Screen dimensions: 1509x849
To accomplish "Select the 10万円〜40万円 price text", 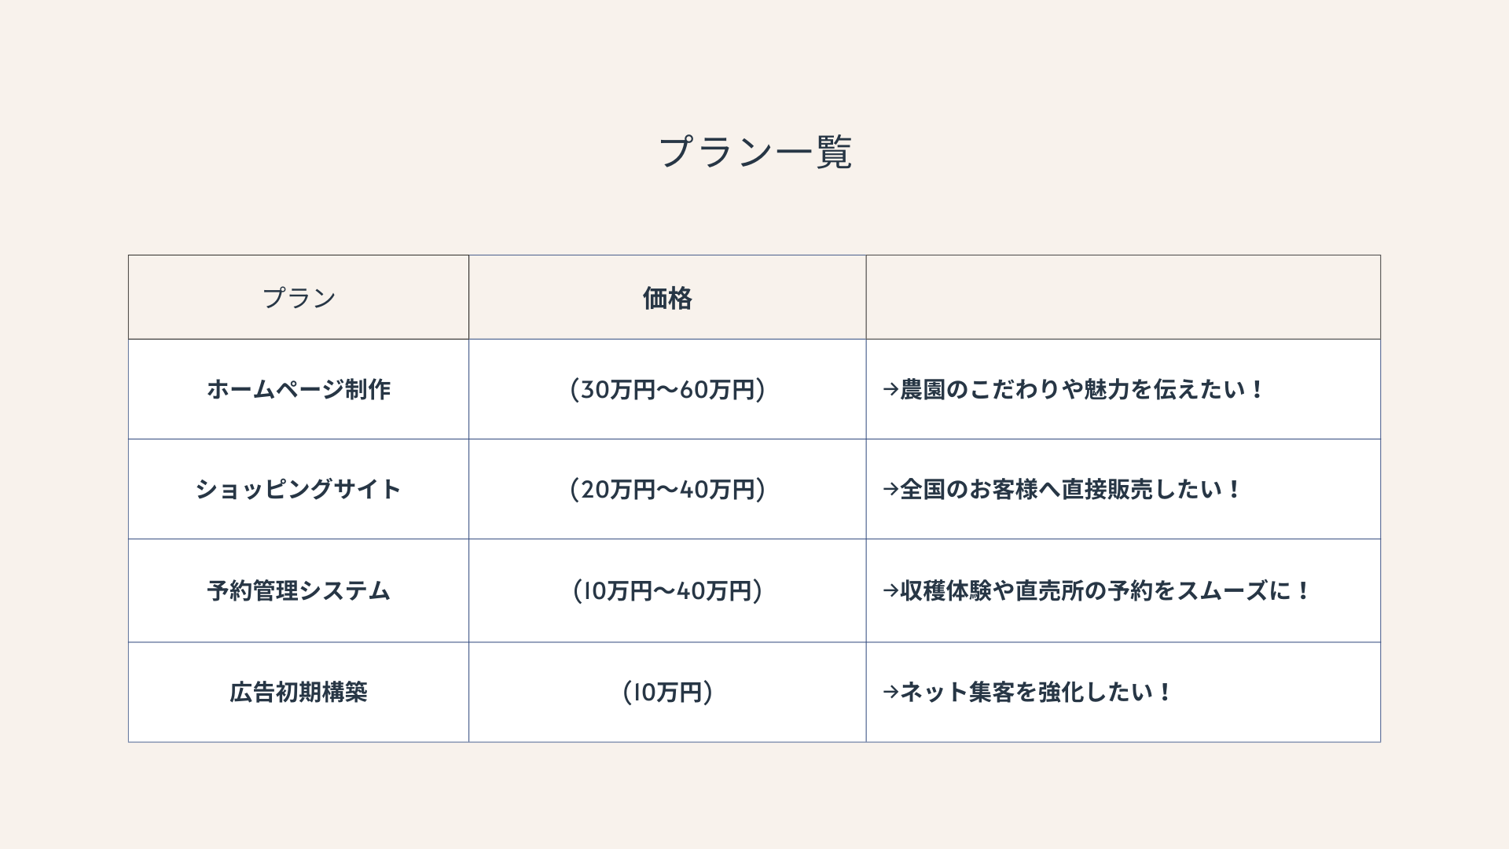I will tap(667, 591).
